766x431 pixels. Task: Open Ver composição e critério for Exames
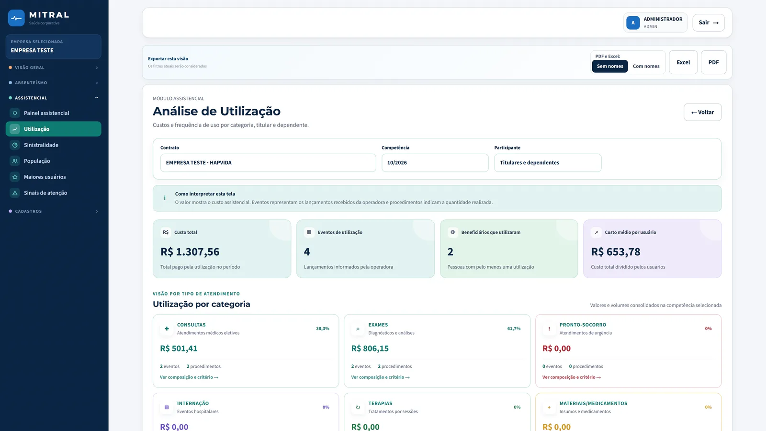point(380,377)
